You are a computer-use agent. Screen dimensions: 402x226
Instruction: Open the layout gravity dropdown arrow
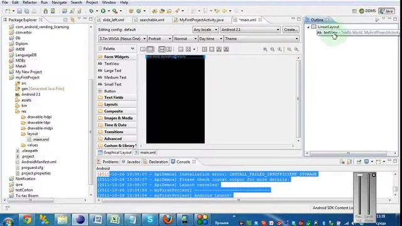point(194,49)
